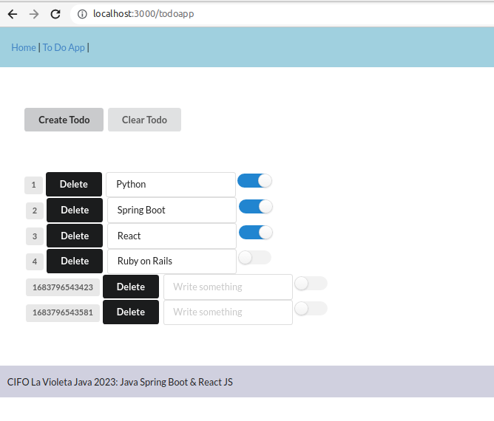
Task: View site information icon in address bar
Action: [82, 14]
